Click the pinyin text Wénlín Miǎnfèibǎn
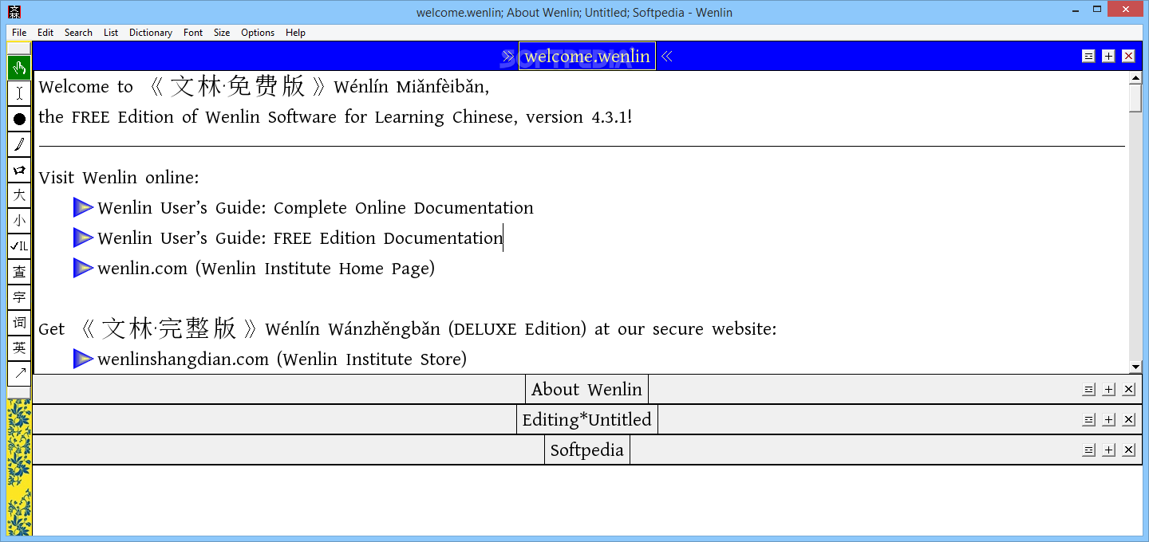 pyautogui.click(x=412, y=87)
